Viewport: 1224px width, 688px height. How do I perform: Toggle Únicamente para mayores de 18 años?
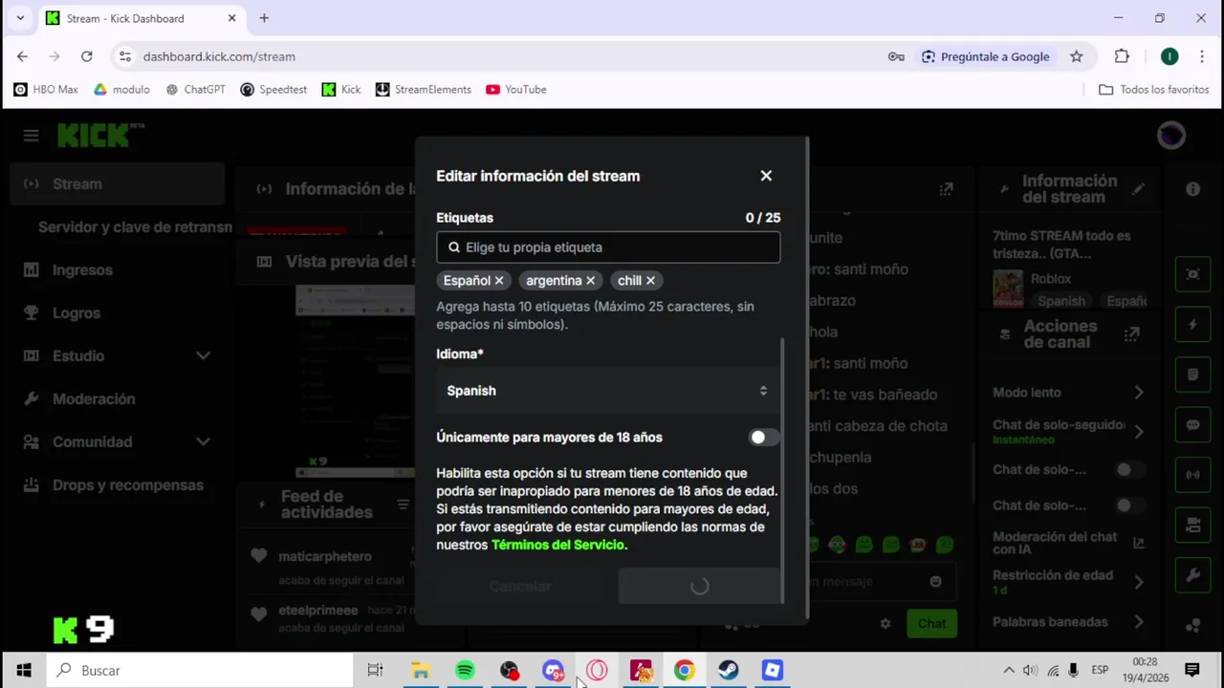(x=764, y=438)
